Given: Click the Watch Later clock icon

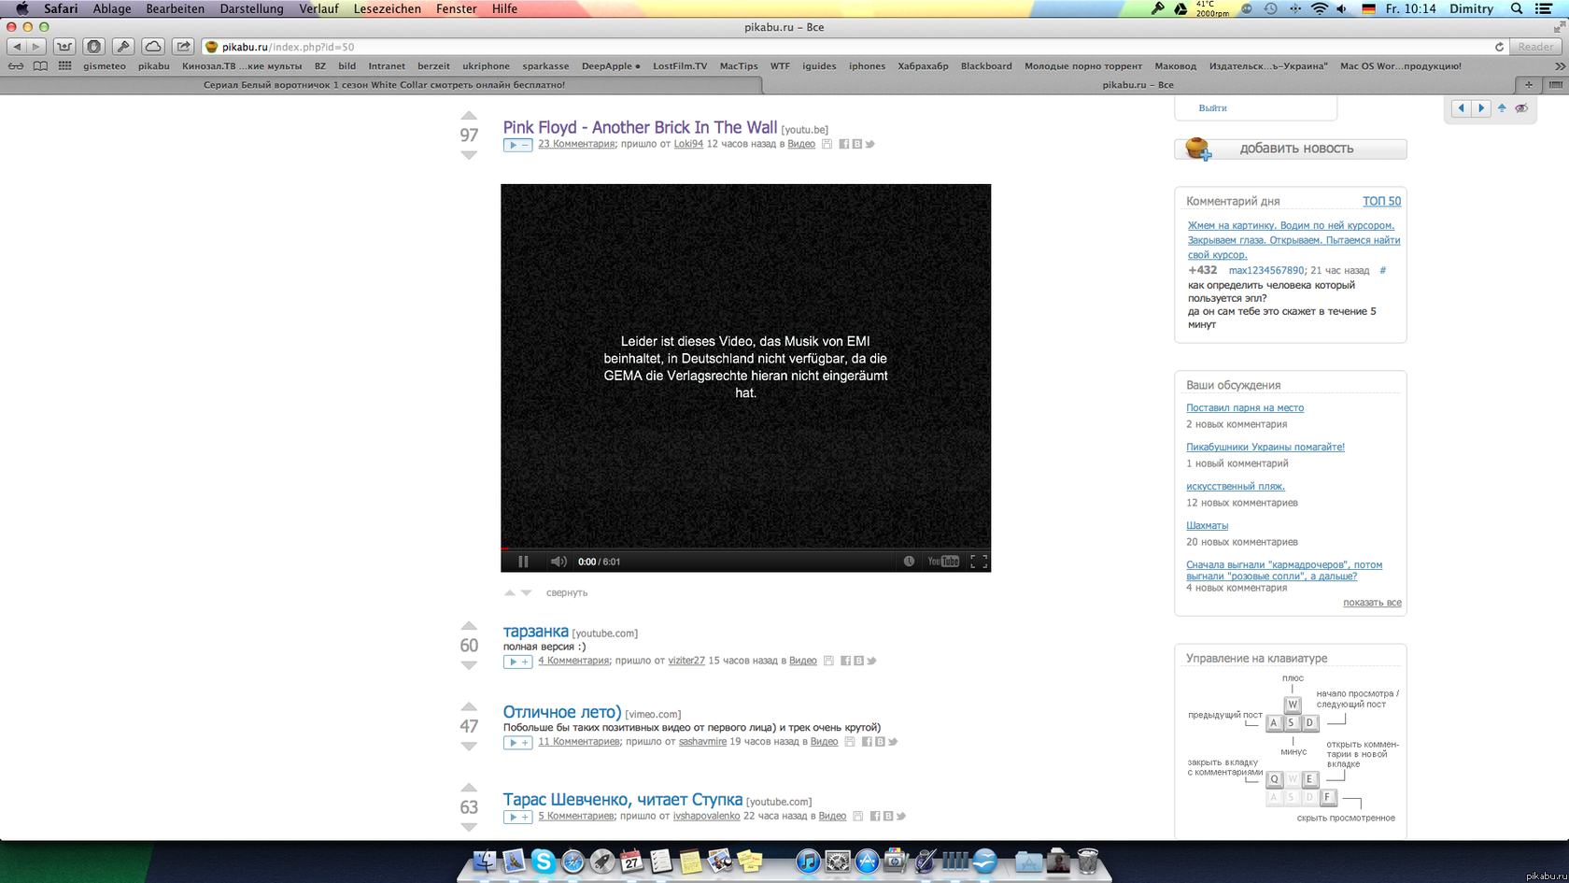Looking at the screenshot, I should (909, 562).
